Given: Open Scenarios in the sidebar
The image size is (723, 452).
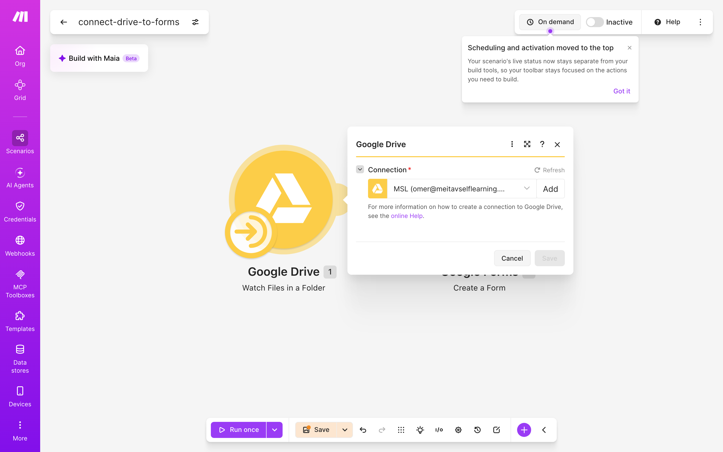Looking at the screenshot, I should [20, 142].
